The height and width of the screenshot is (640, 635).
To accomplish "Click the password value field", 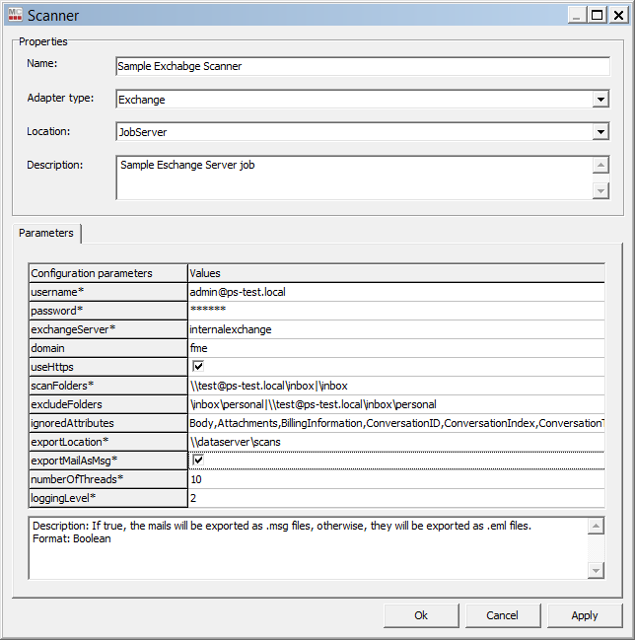I will [395, 311].
